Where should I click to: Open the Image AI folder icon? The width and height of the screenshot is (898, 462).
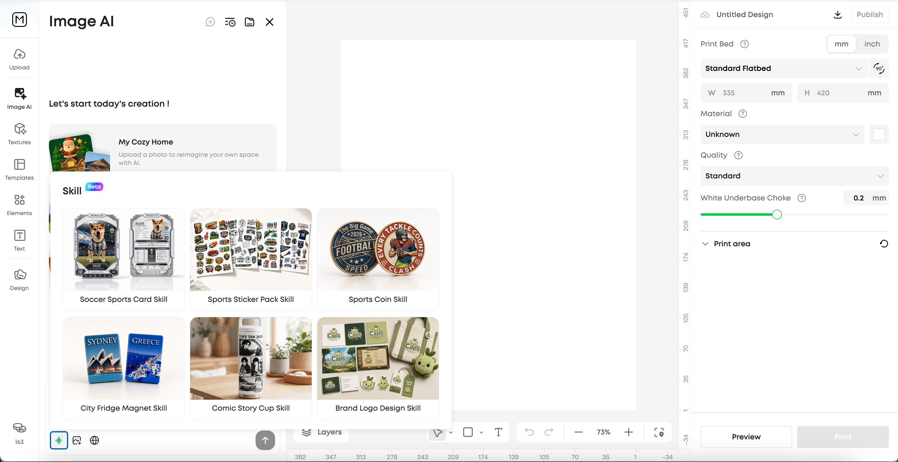point(250,22)
